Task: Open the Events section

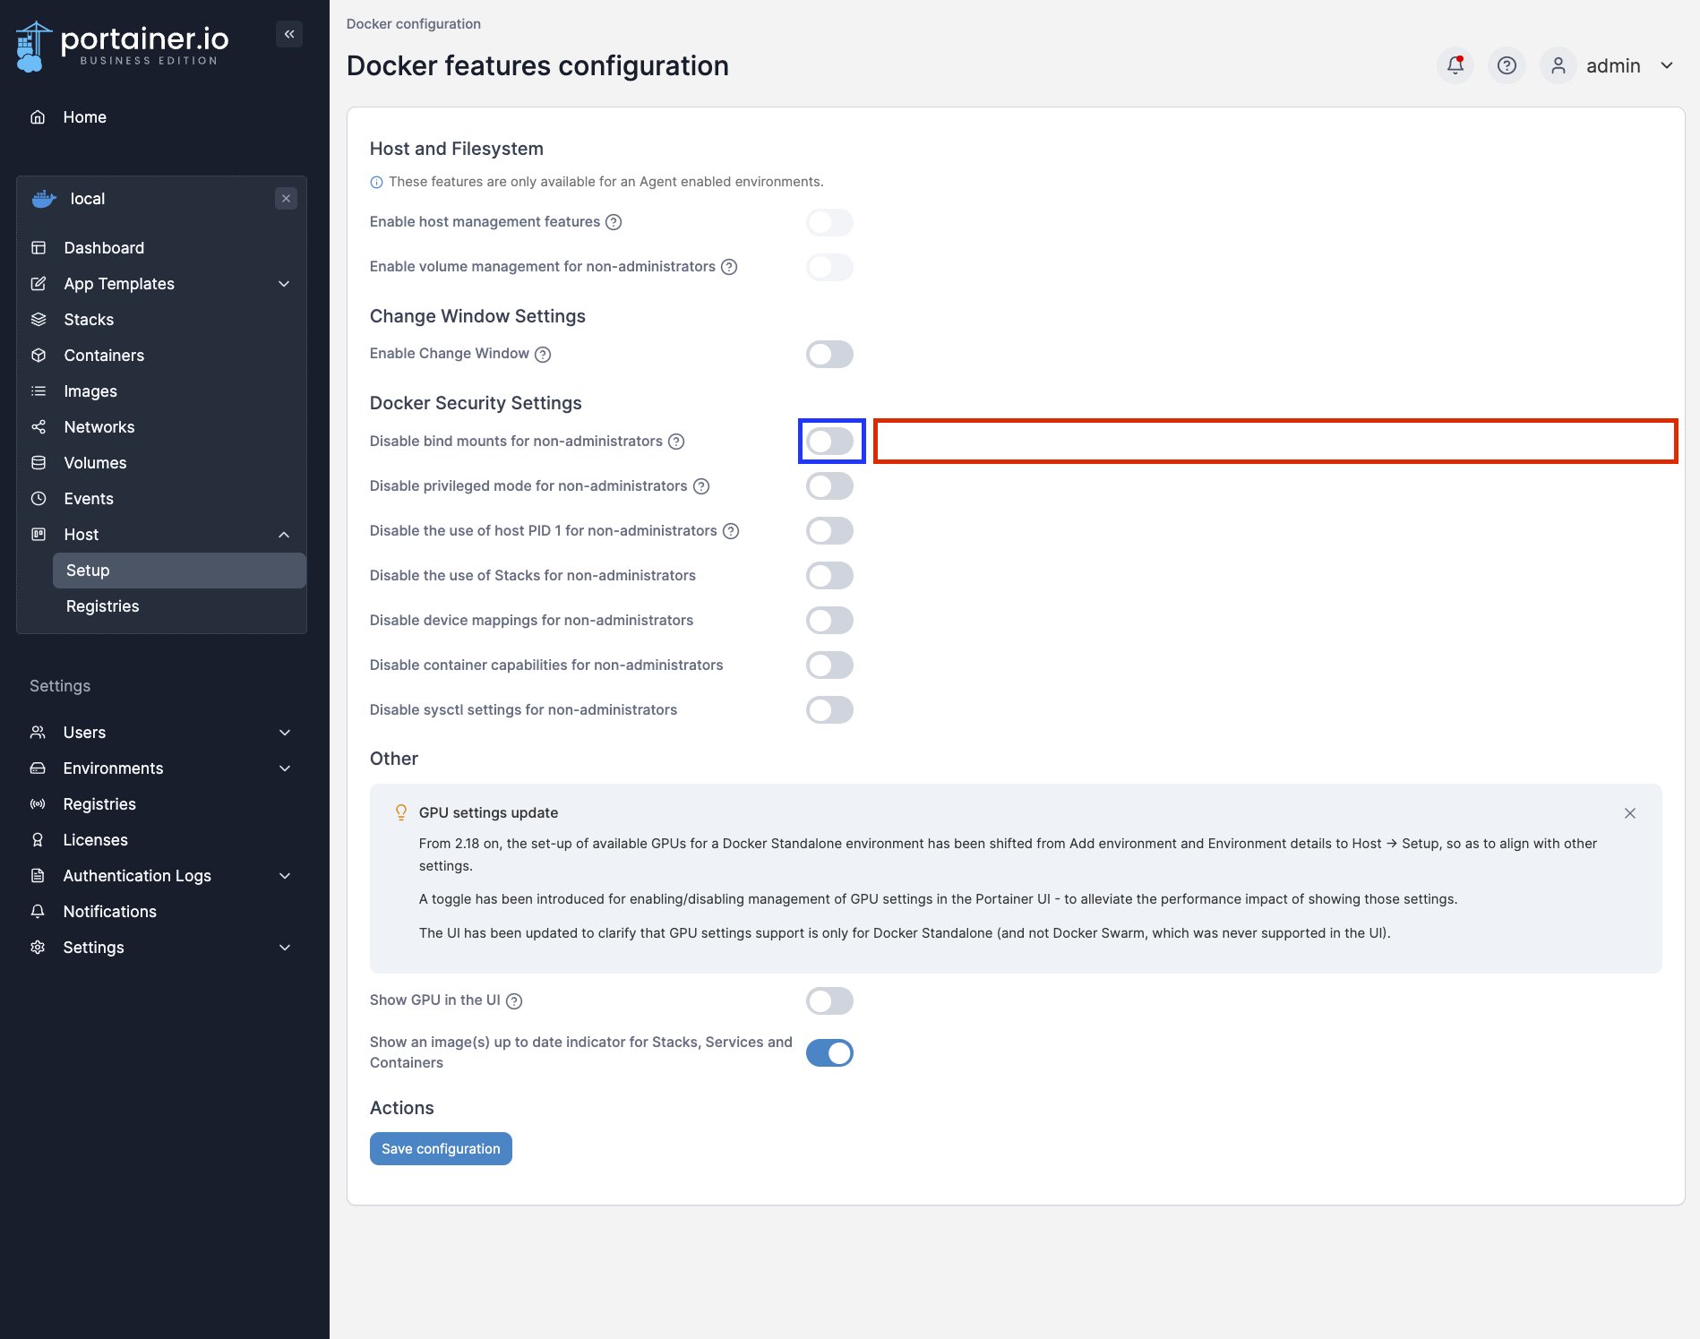Action: pos(88,498)
